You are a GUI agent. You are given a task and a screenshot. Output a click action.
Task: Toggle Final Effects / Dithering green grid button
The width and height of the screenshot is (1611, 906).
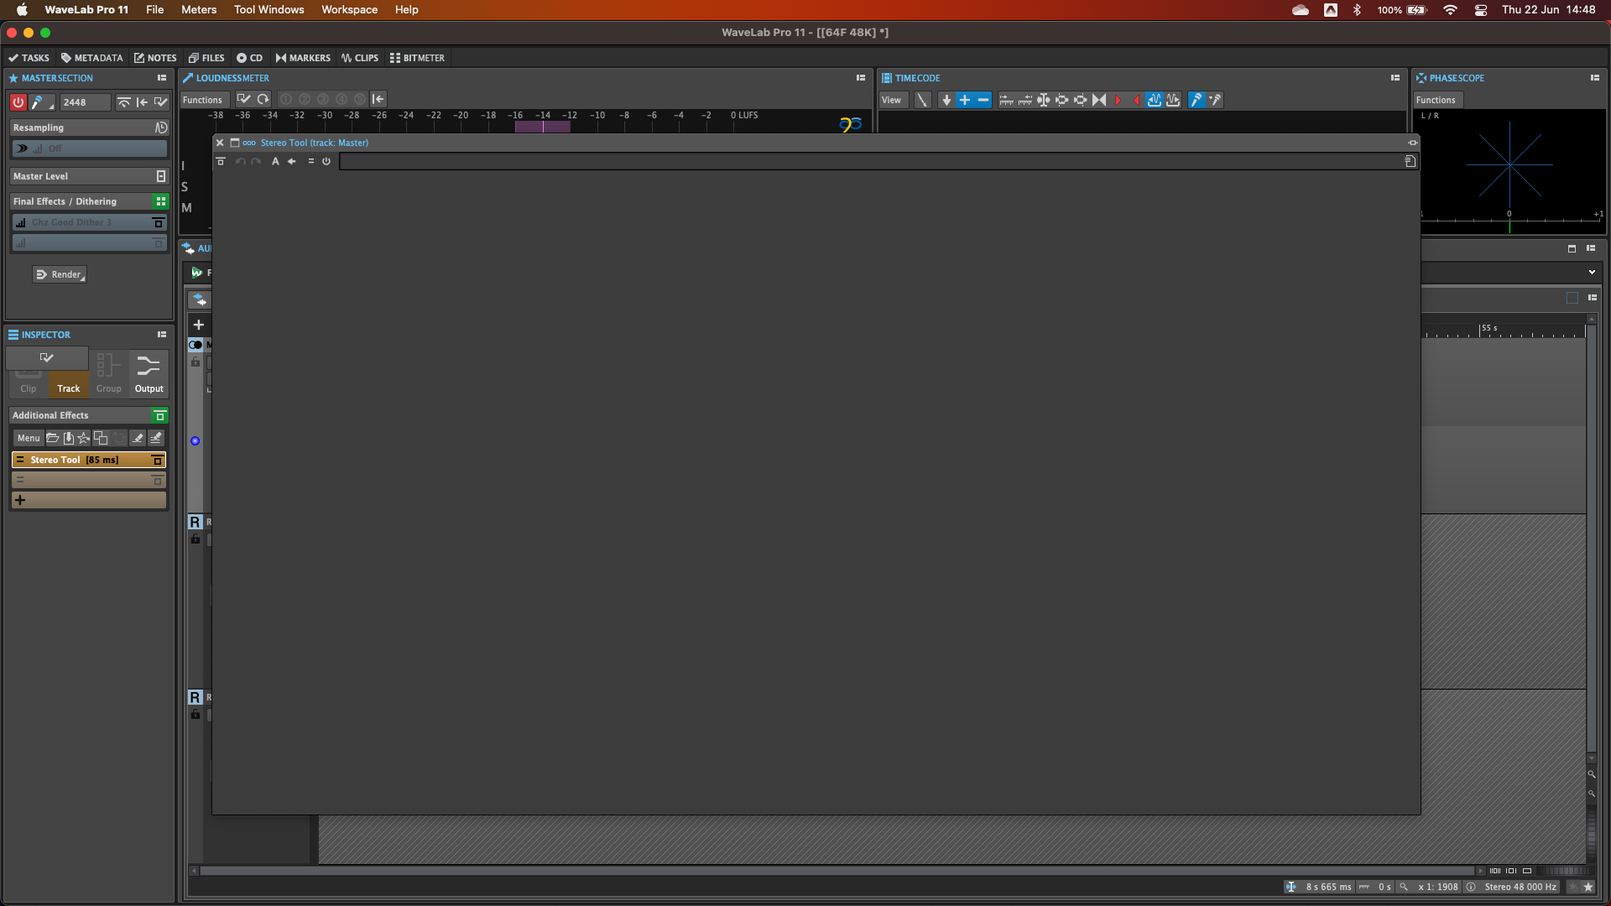pos(160,201)
